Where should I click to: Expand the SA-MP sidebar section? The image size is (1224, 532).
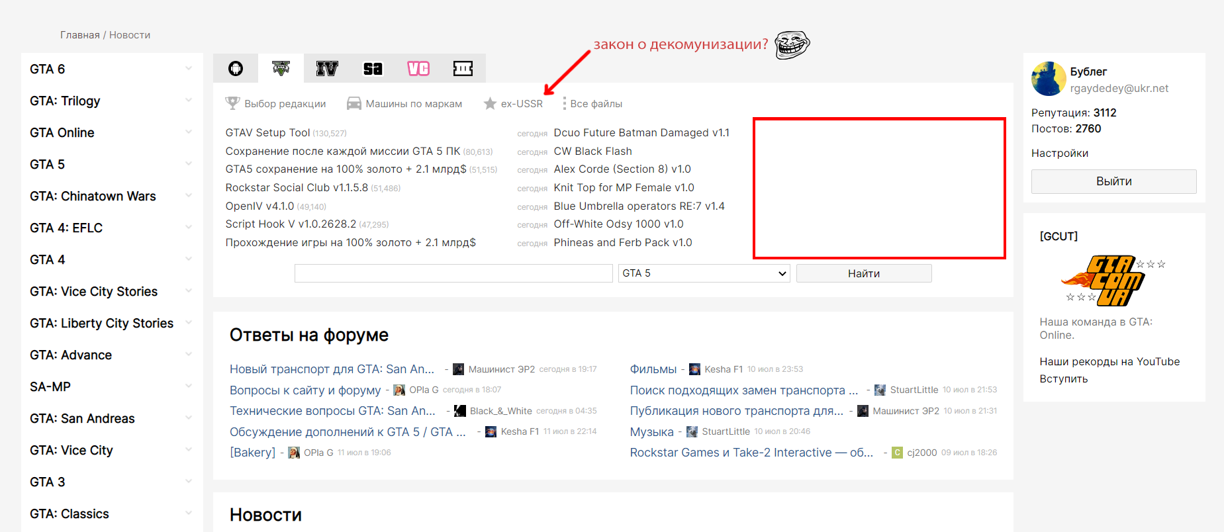coord(189,386)
